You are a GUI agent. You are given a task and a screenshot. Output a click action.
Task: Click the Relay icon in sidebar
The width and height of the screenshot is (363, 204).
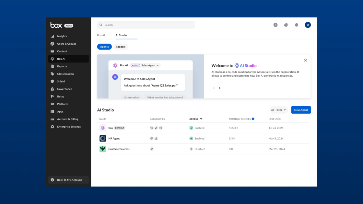click(x=52, y=96)
